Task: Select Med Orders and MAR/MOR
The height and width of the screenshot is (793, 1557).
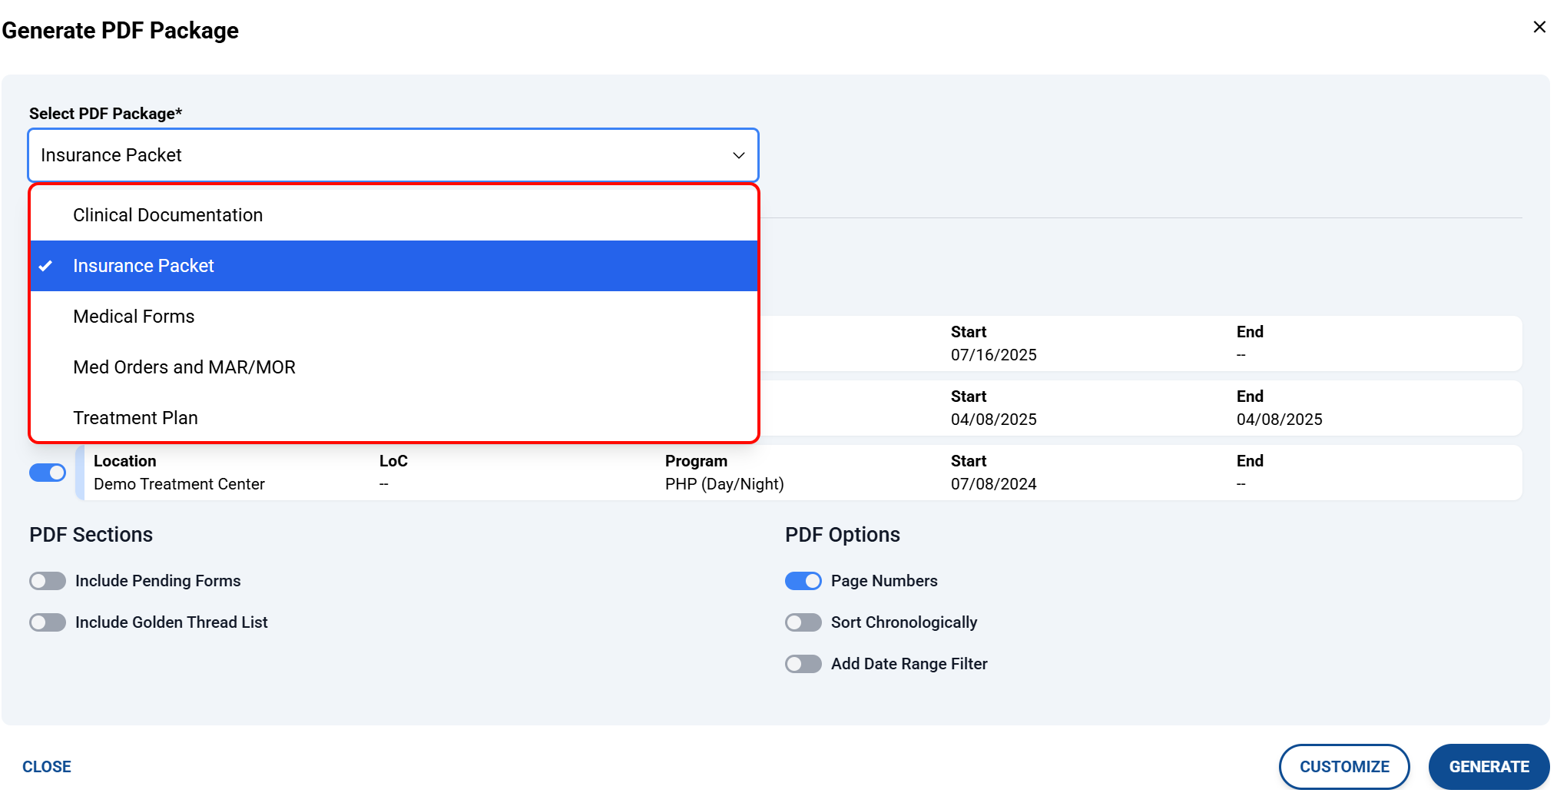Action: [x=184, y=367]
